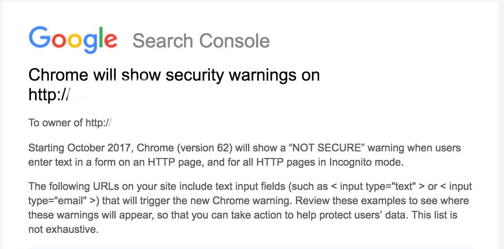
Task: Click the Search Console title text
Action: coord(201,41)
